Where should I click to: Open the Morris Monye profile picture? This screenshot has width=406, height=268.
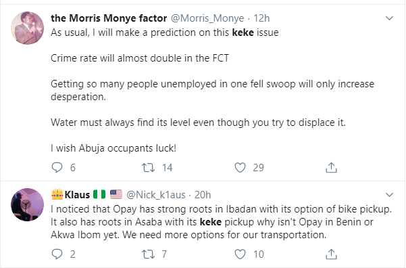click(x=28, y=28)
